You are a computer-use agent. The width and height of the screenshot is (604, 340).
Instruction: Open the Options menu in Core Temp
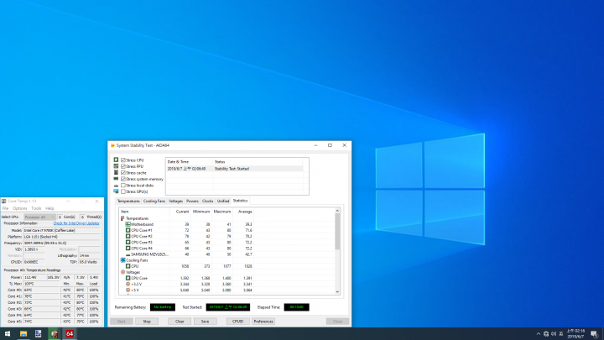pyautogui.click(x=19, y=208)
